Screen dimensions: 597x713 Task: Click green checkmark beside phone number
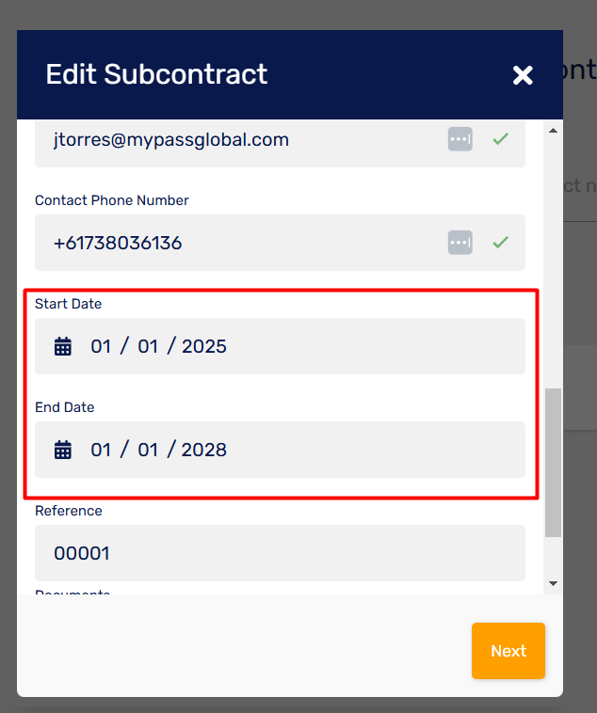(x=500, y=242)
